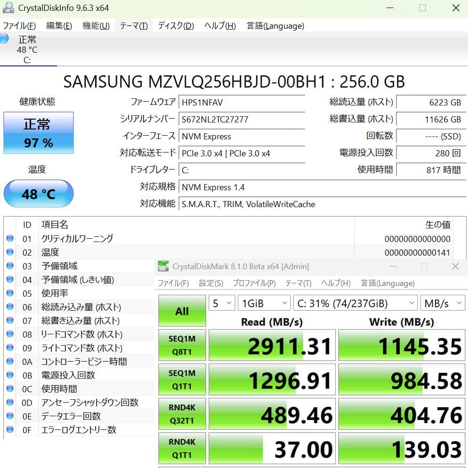Click the status dot beside クリティカルワーニング

tap(10, 238)
